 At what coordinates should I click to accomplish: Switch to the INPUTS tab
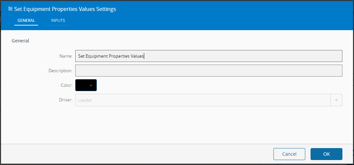(58, 21)
